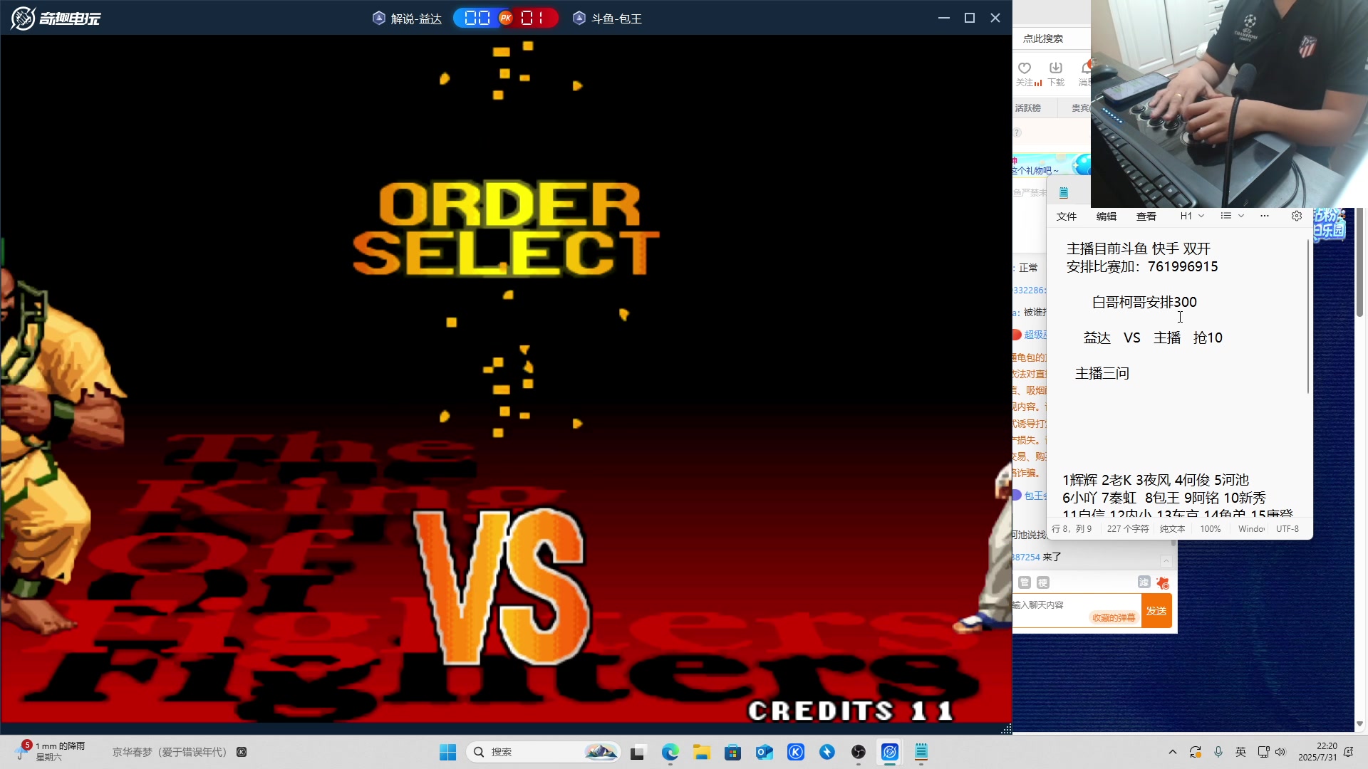Open Outlook from taskbar
The width and height of the screenshot is (1368, 769).
pyautogui.click(x=765, y=752)
